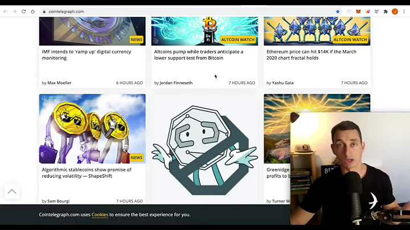Click ALTCOIN WATCH tag on DeFi Bitcoin image

(237, 40)
